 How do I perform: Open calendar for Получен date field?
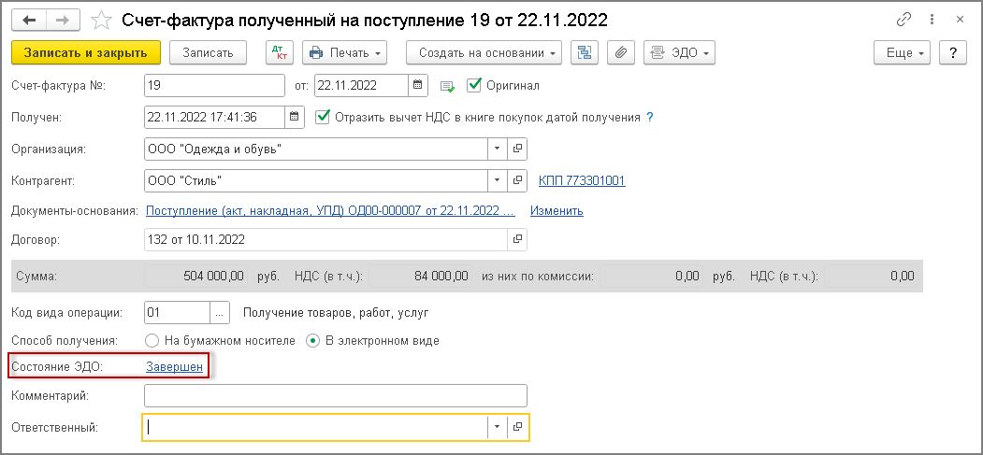[x=295, y=118]
